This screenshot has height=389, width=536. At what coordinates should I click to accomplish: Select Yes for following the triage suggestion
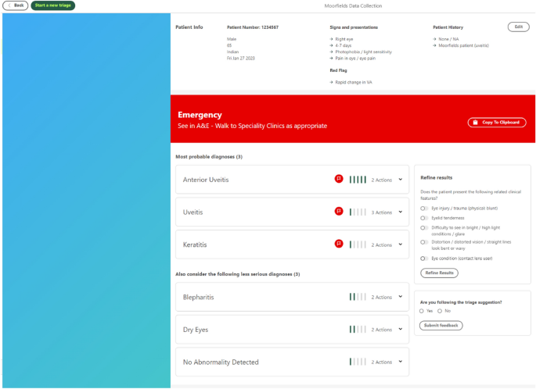422,311
